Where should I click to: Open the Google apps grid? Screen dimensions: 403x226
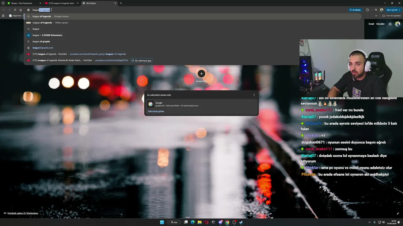[390, 24]
